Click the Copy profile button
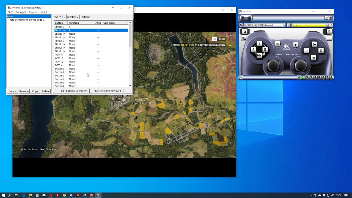This screenshot has height=198, width=352. [x=35, y=91]
